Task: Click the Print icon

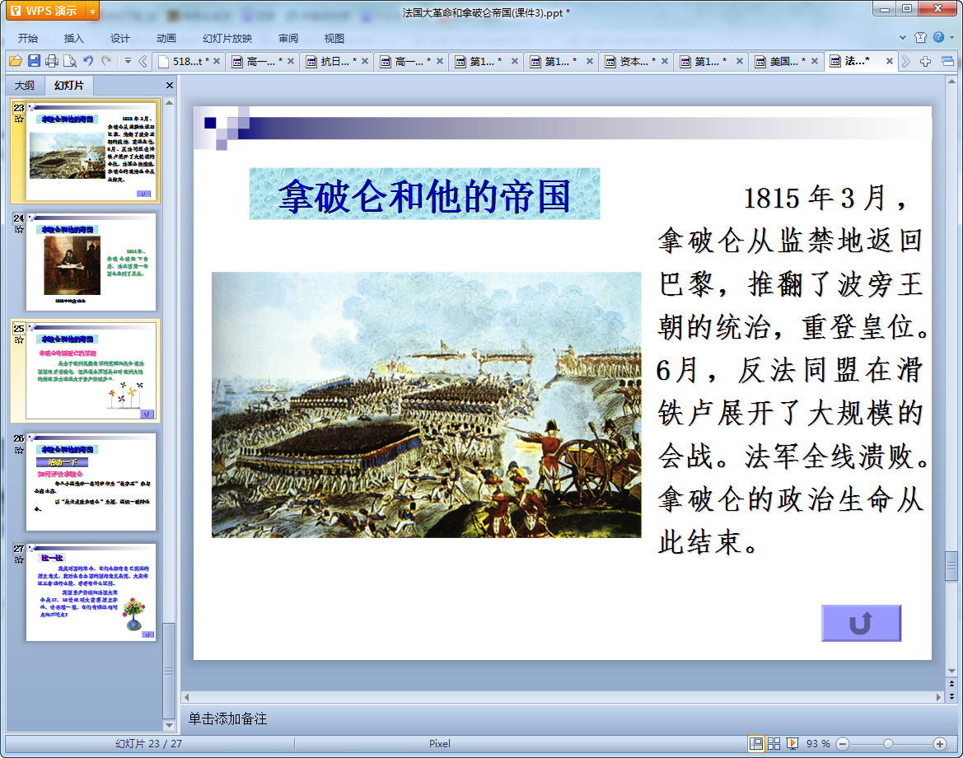Action: [52, 61]
